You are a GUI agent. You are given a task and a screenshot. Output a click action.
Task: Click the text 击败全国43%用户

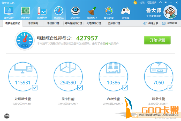click(158, 104)
